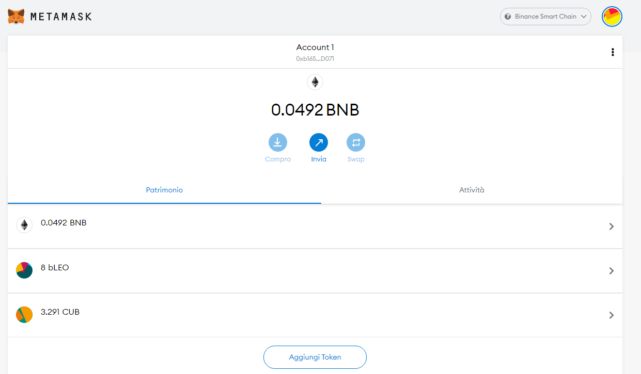This screenshot has height=374, width=641.
Task: Click the Invia send arrow icon
Action: (319, 142)
